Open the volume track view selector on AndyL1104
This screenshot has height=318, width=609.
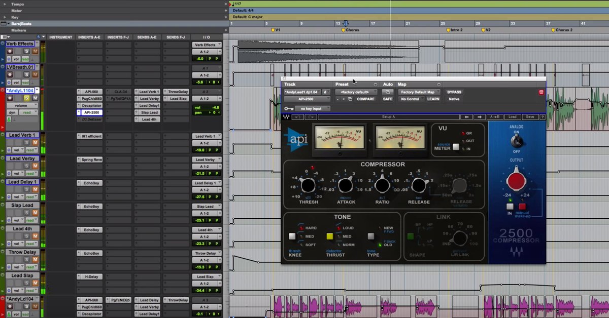22,105
